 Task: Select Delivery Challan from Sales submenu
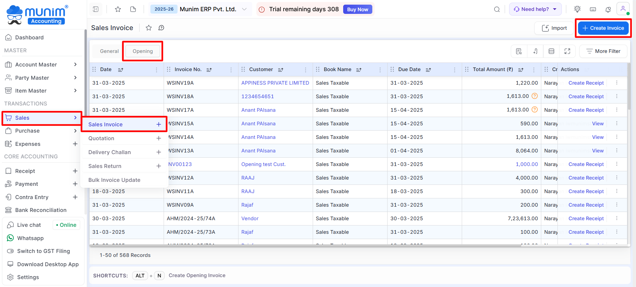point(110,152)
